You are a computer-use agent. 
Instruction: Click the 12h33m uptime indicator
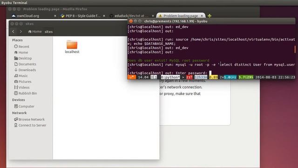[x=201, y=77]
